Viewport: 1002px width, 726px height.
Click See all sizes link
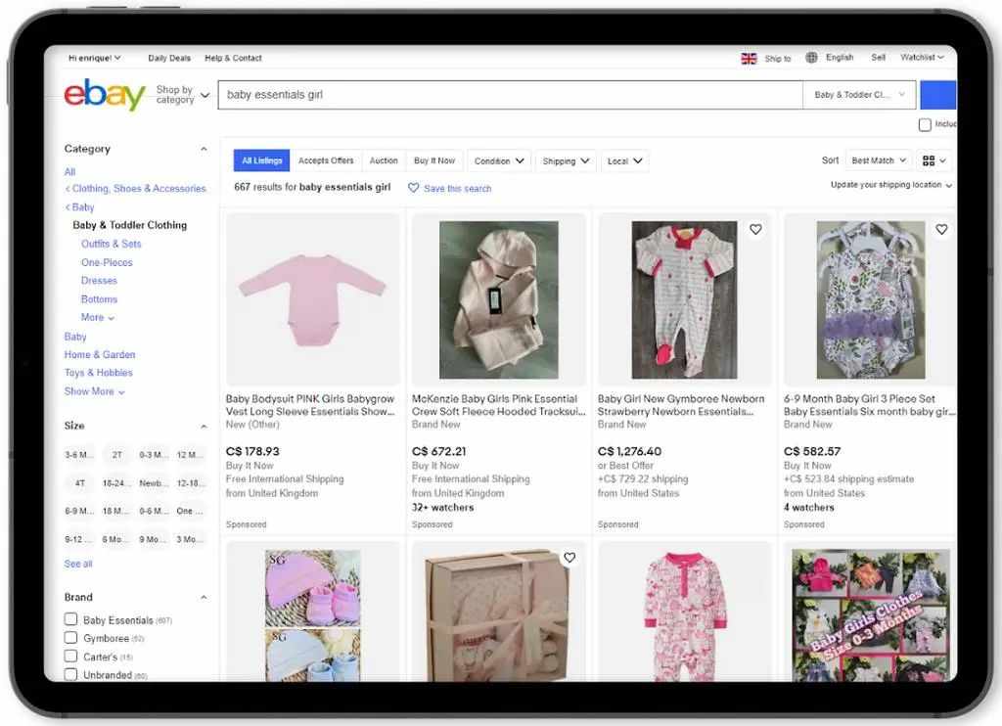tap(78, 564)
